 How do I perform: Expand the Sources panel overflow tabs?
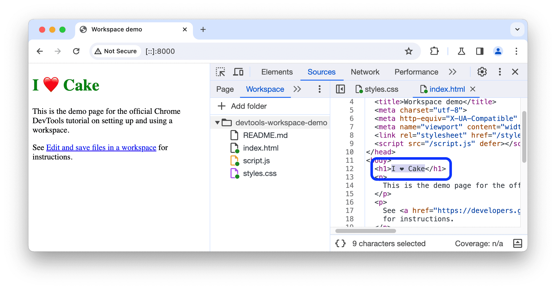[x=298, y=89]
